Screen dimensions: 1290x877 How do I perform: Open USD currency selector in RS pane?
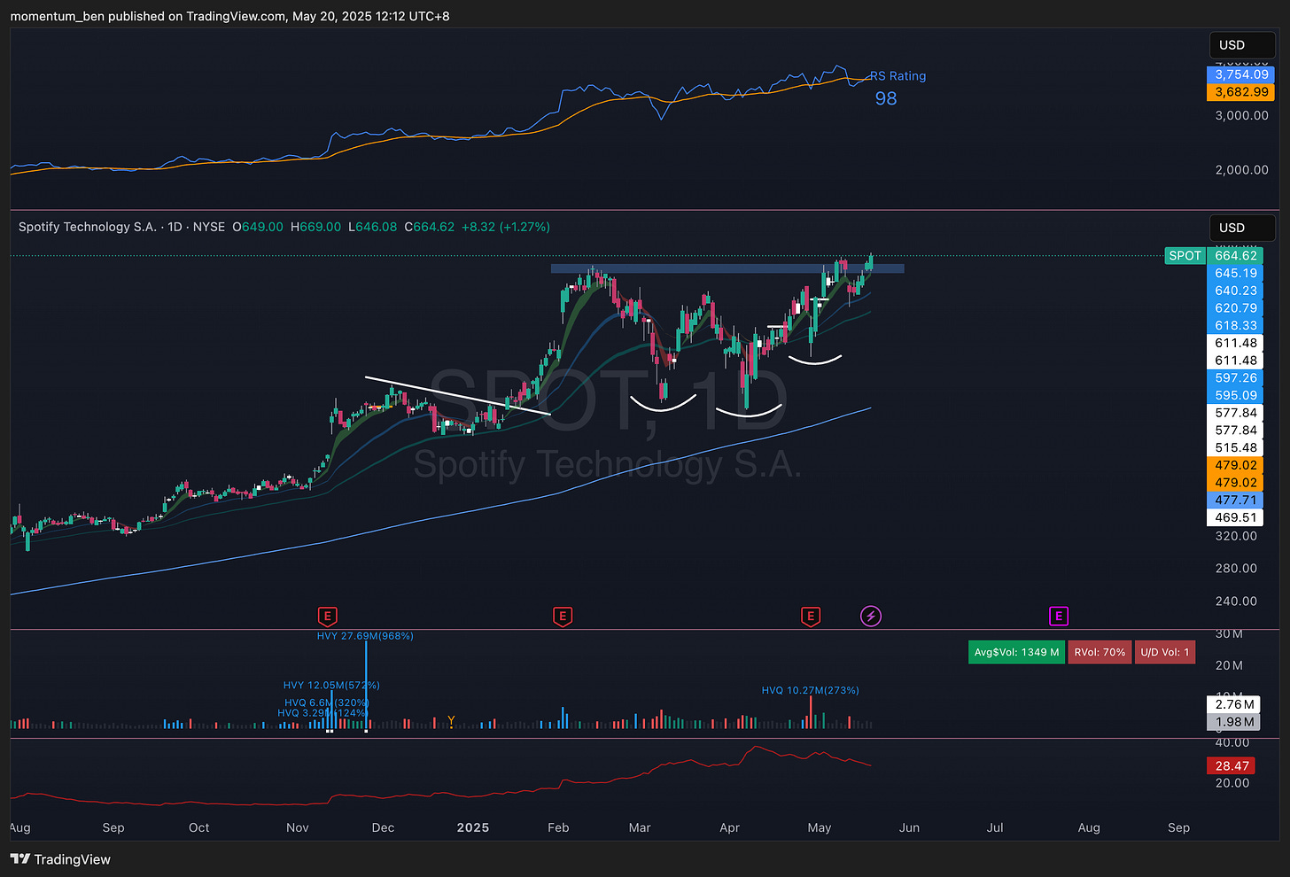[1242, 45]
